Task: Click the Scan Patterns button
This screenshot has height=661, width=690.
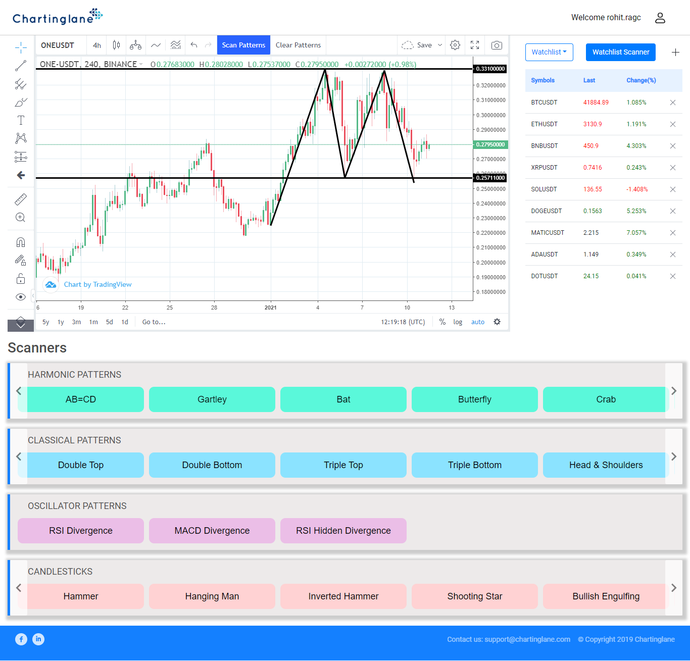Action: [243, 45]
